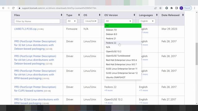Click the Paused profile button
This screenshot has width=198, height=111.
click(x=186, y=8)
